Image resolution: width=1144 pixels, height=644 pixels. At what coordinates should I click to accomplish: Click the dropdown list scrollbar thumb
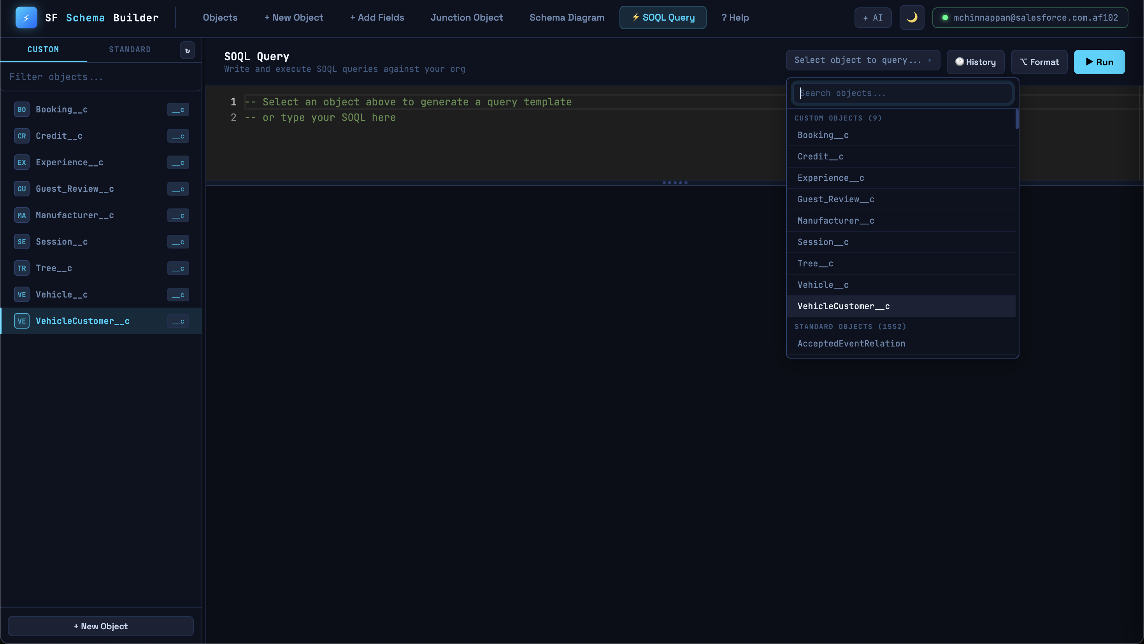1017,119
